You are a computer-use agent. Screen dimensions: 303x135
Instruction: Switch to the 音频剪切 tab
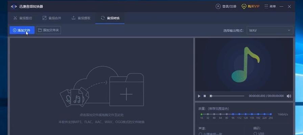(x=23, y=18)
